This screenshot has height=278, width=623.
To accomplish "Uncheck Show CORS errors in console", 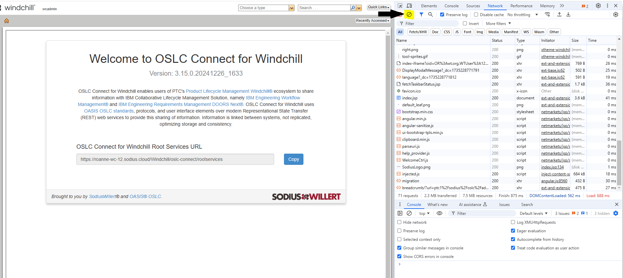I will pyautogui.click(x=399, y=256).
